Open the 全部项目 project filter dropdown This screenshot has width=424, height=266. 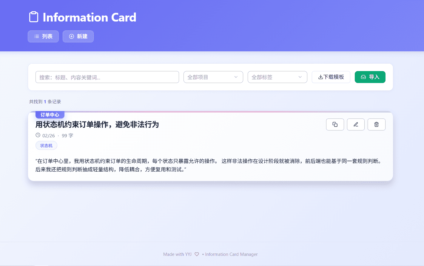(x=213, y=77)
